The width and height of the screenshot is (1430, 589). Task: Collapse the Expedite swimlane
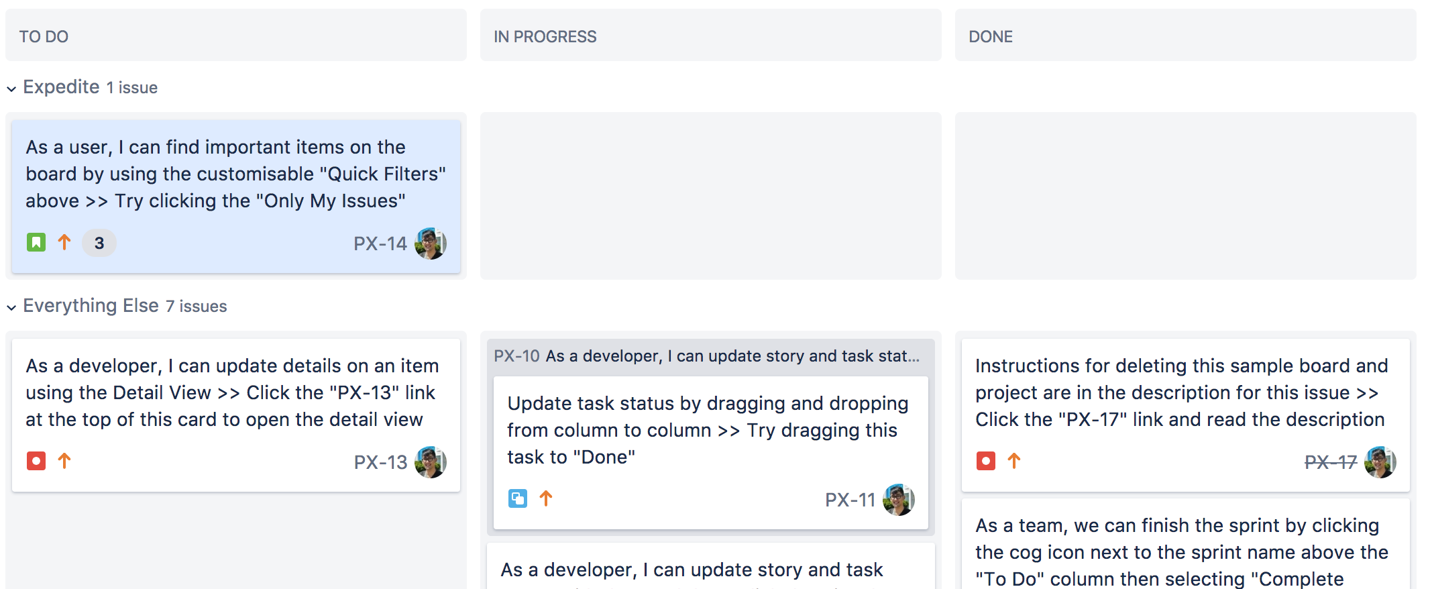point(11,89)
